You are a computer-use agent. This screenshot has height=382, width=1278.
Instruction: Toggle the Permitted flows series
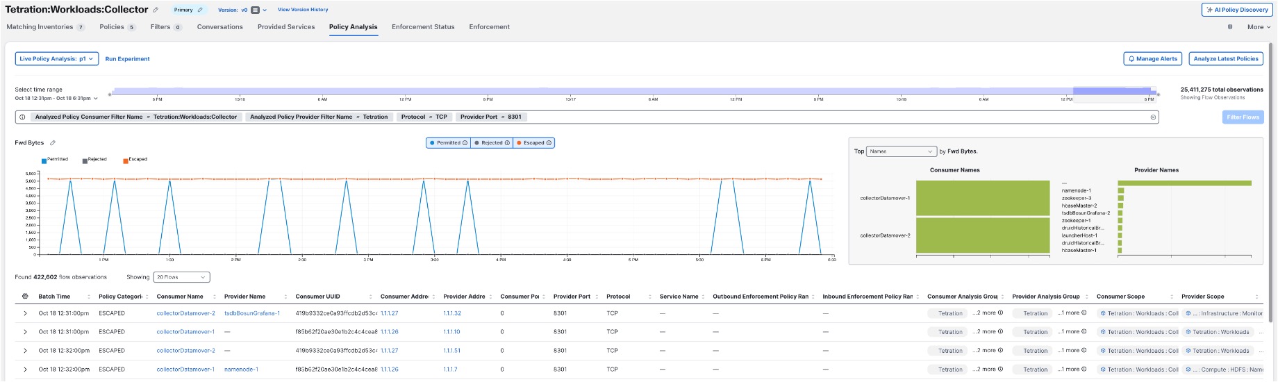point(445,143)
